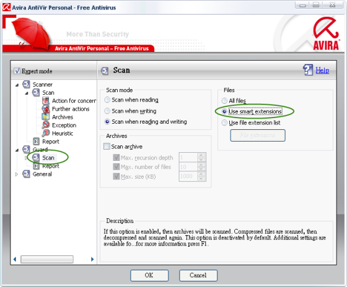Choose All files radio button

pos(224,101)
